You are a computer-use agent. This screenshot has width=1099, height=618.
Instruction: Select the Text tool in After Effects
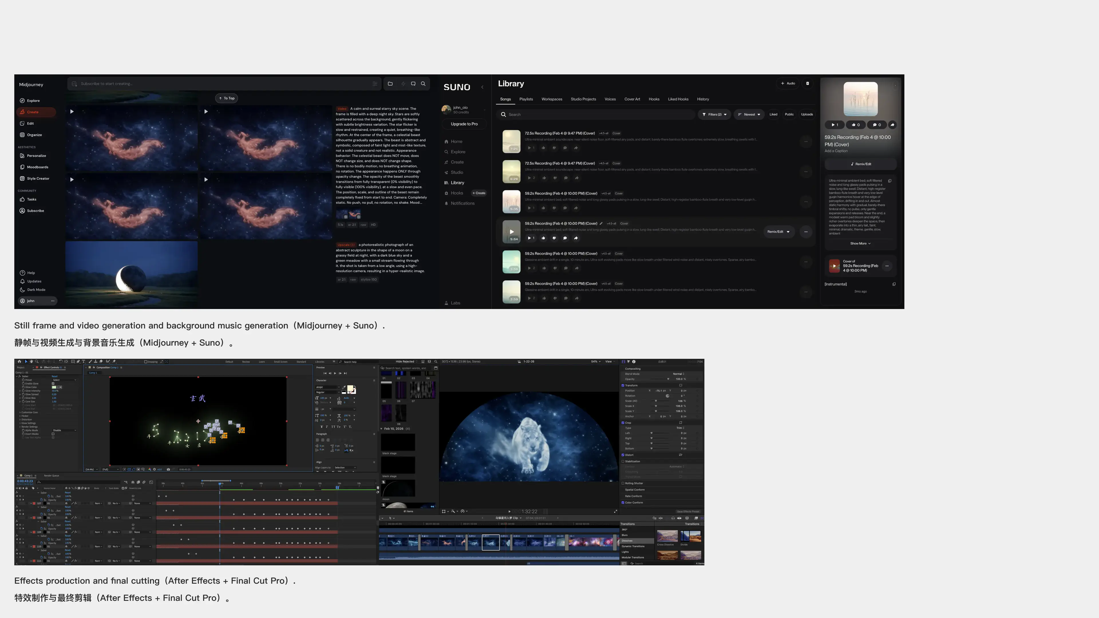click(x=84, y=362)
